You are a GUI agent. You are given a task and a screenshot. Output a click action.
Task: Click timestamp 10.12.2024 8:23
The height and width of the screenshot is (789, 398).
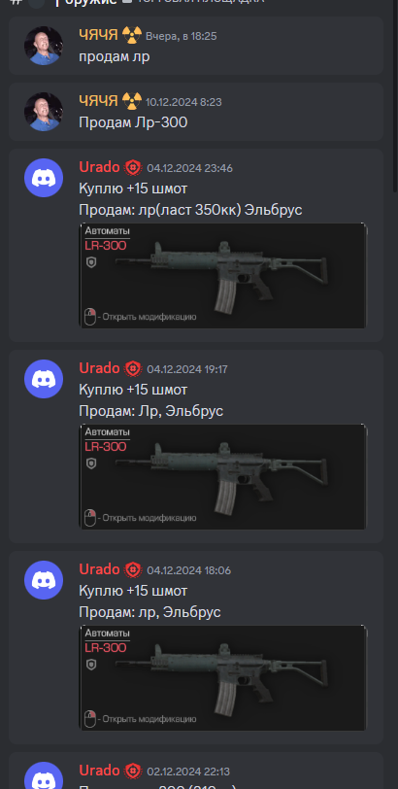point(183,102)
